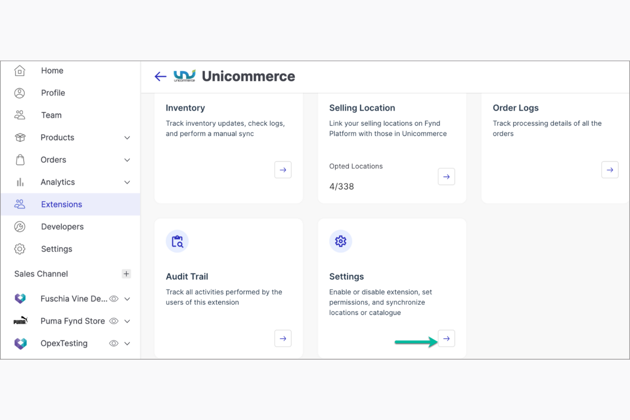
Task: Open Selling Location card arrow button
Action: 447,177
